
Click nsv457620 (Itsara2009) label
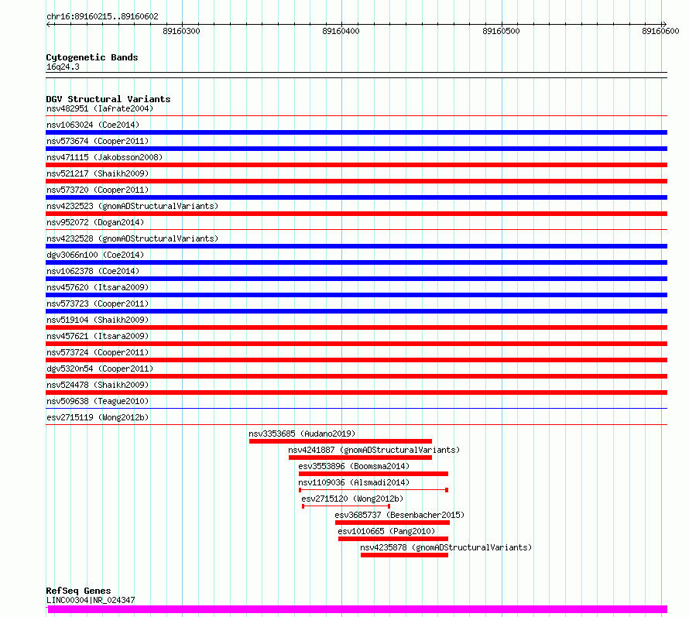(98, 287)
